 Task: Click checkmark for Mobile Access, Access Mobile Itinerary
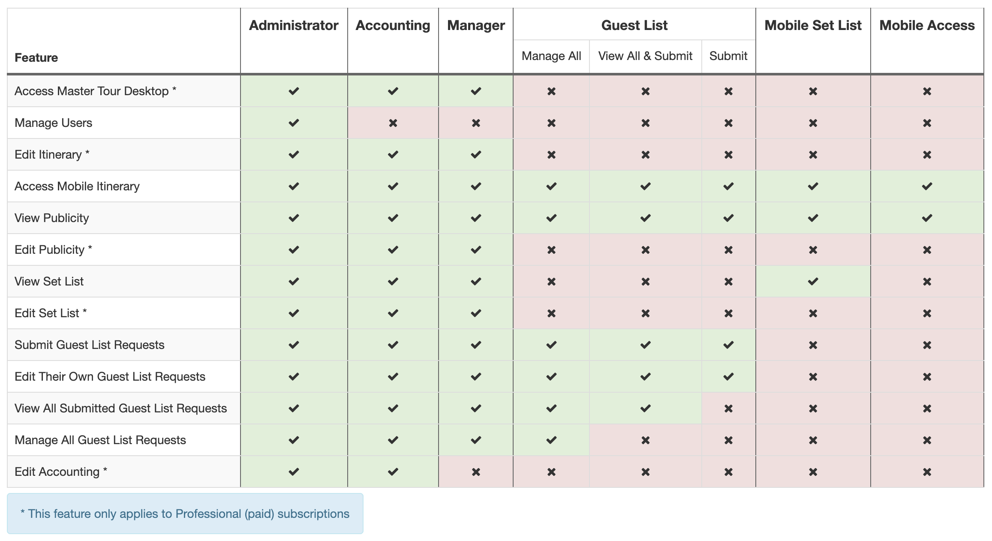pyautogui.click(x=927, y=186)
